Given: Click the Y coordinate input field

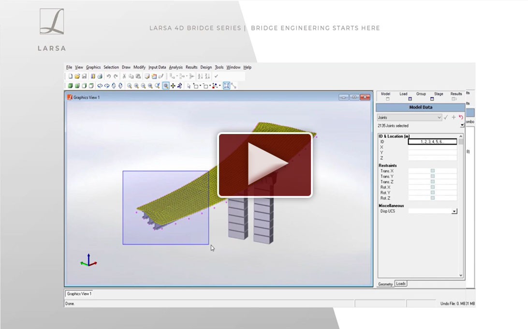Looking at the screenshot, I should pos(433,152).
